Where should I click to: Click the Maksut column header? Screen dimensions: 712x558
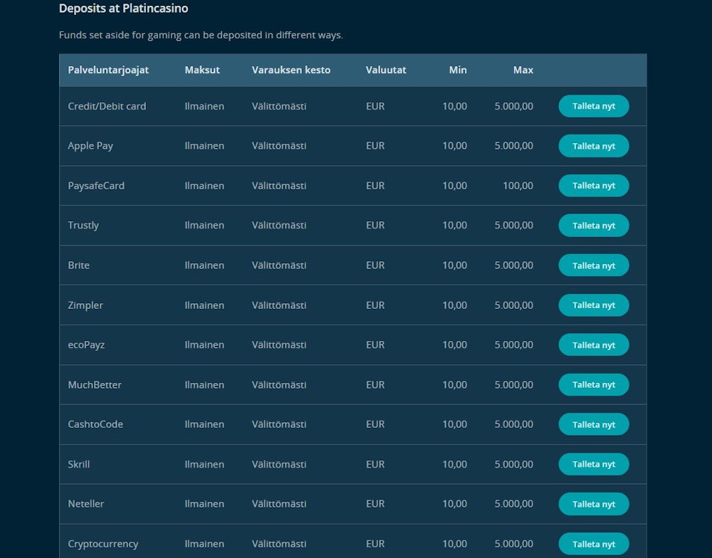click(x=202, y=70)
